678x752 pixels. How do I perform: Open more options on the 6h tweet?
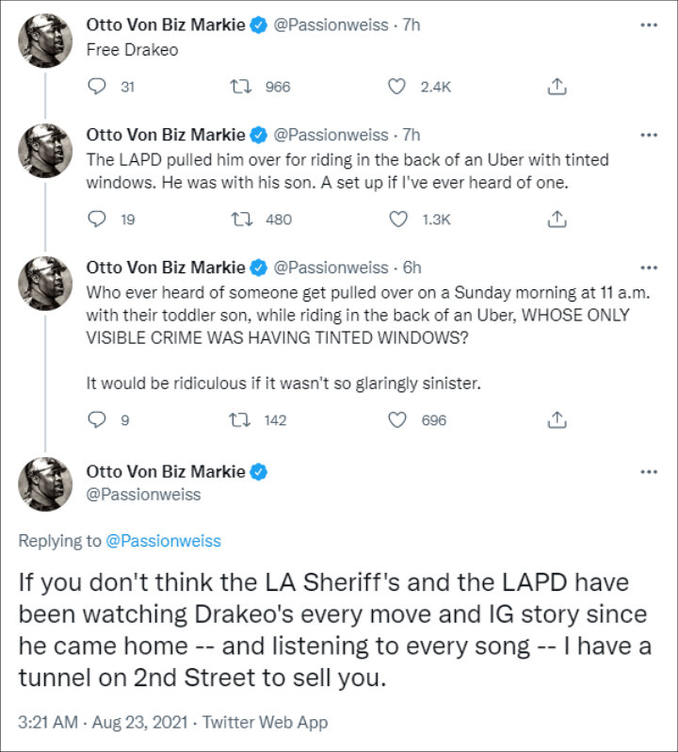tap(649, 268)
